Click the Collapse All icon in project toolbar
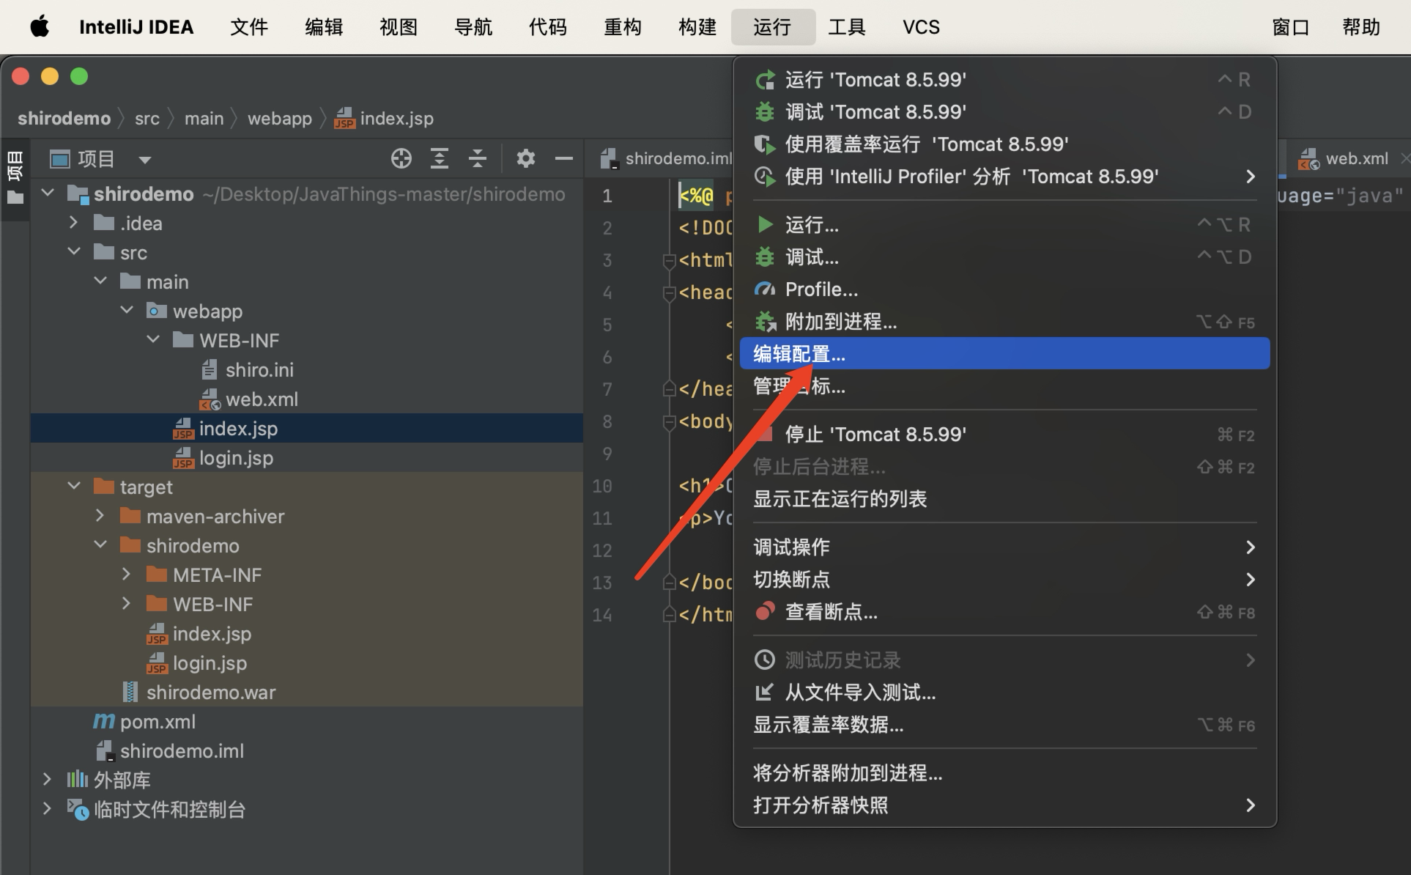 point(478,158)
